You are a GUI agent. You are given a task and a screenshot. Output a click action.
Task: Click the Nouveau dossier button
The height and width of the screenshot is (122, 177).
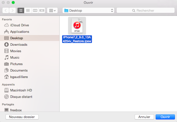22,117
